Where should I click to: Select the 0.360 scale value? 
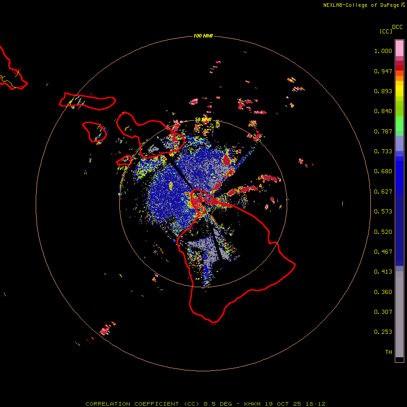click(x=383, y=292)
